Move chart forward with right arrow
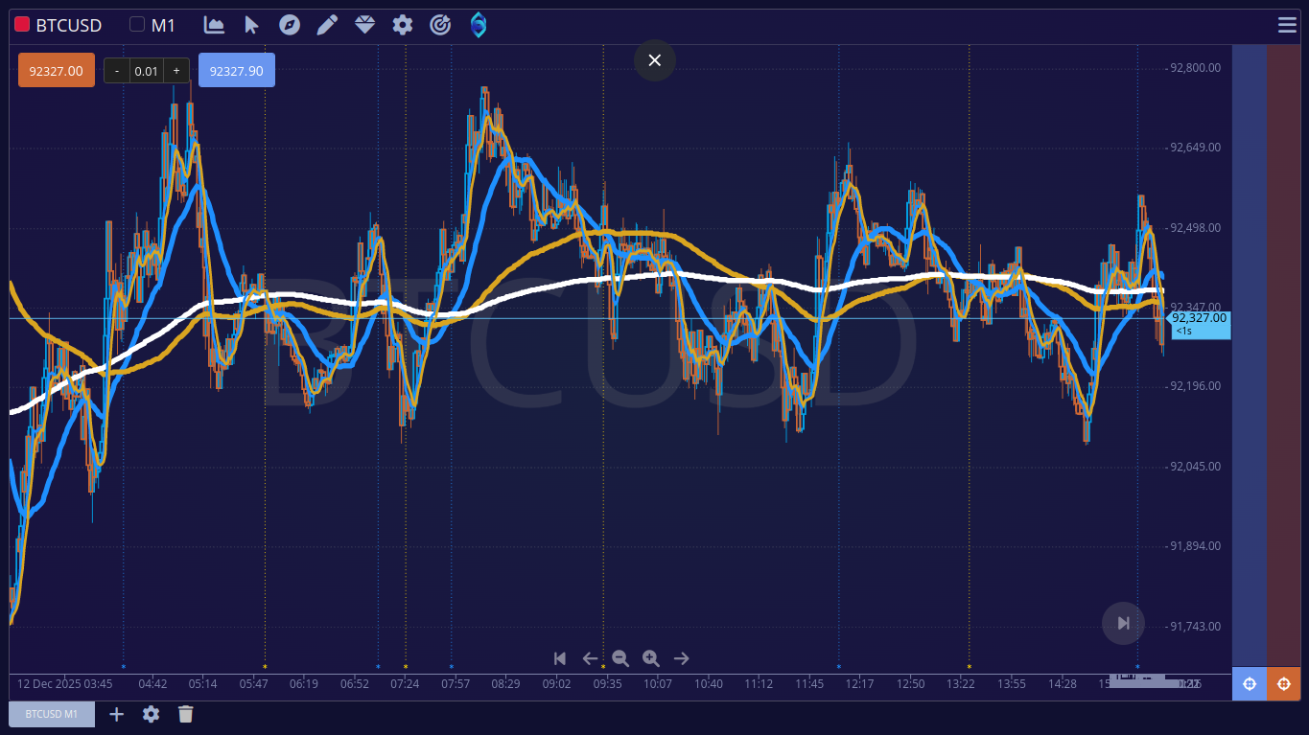The image size is (1309, 735). click(682, 658)
